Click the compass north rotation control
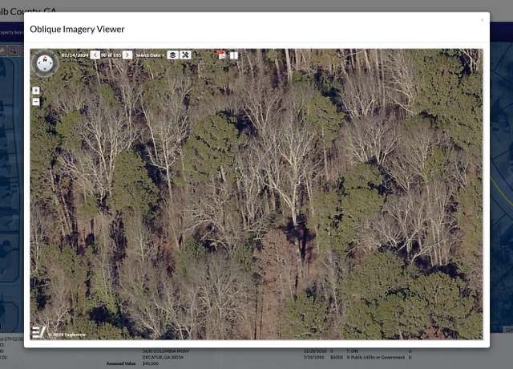 coord(45,63)
